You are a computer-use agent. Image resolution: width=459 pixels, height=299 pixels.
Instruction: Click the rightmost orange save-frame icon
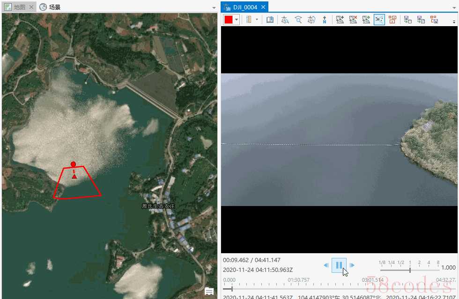click(x=434, y=20)
